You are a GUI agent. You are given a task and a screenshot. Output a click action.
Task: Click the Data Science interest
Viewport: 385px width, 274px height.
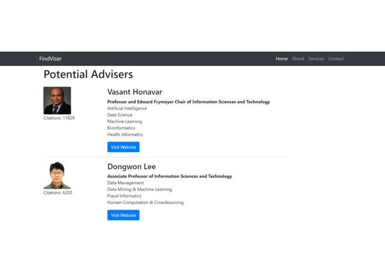pyautogui.click(x=120, y=115)
